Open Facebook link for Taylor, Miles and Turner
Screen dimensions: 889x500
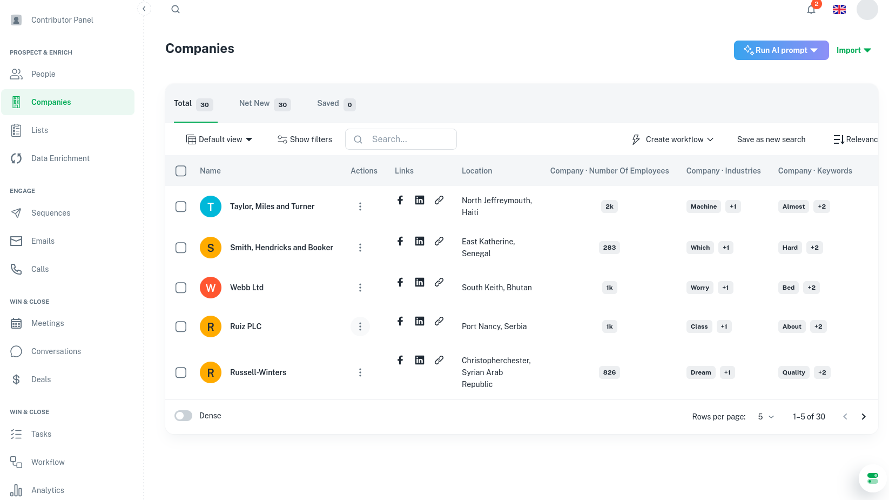400,200
